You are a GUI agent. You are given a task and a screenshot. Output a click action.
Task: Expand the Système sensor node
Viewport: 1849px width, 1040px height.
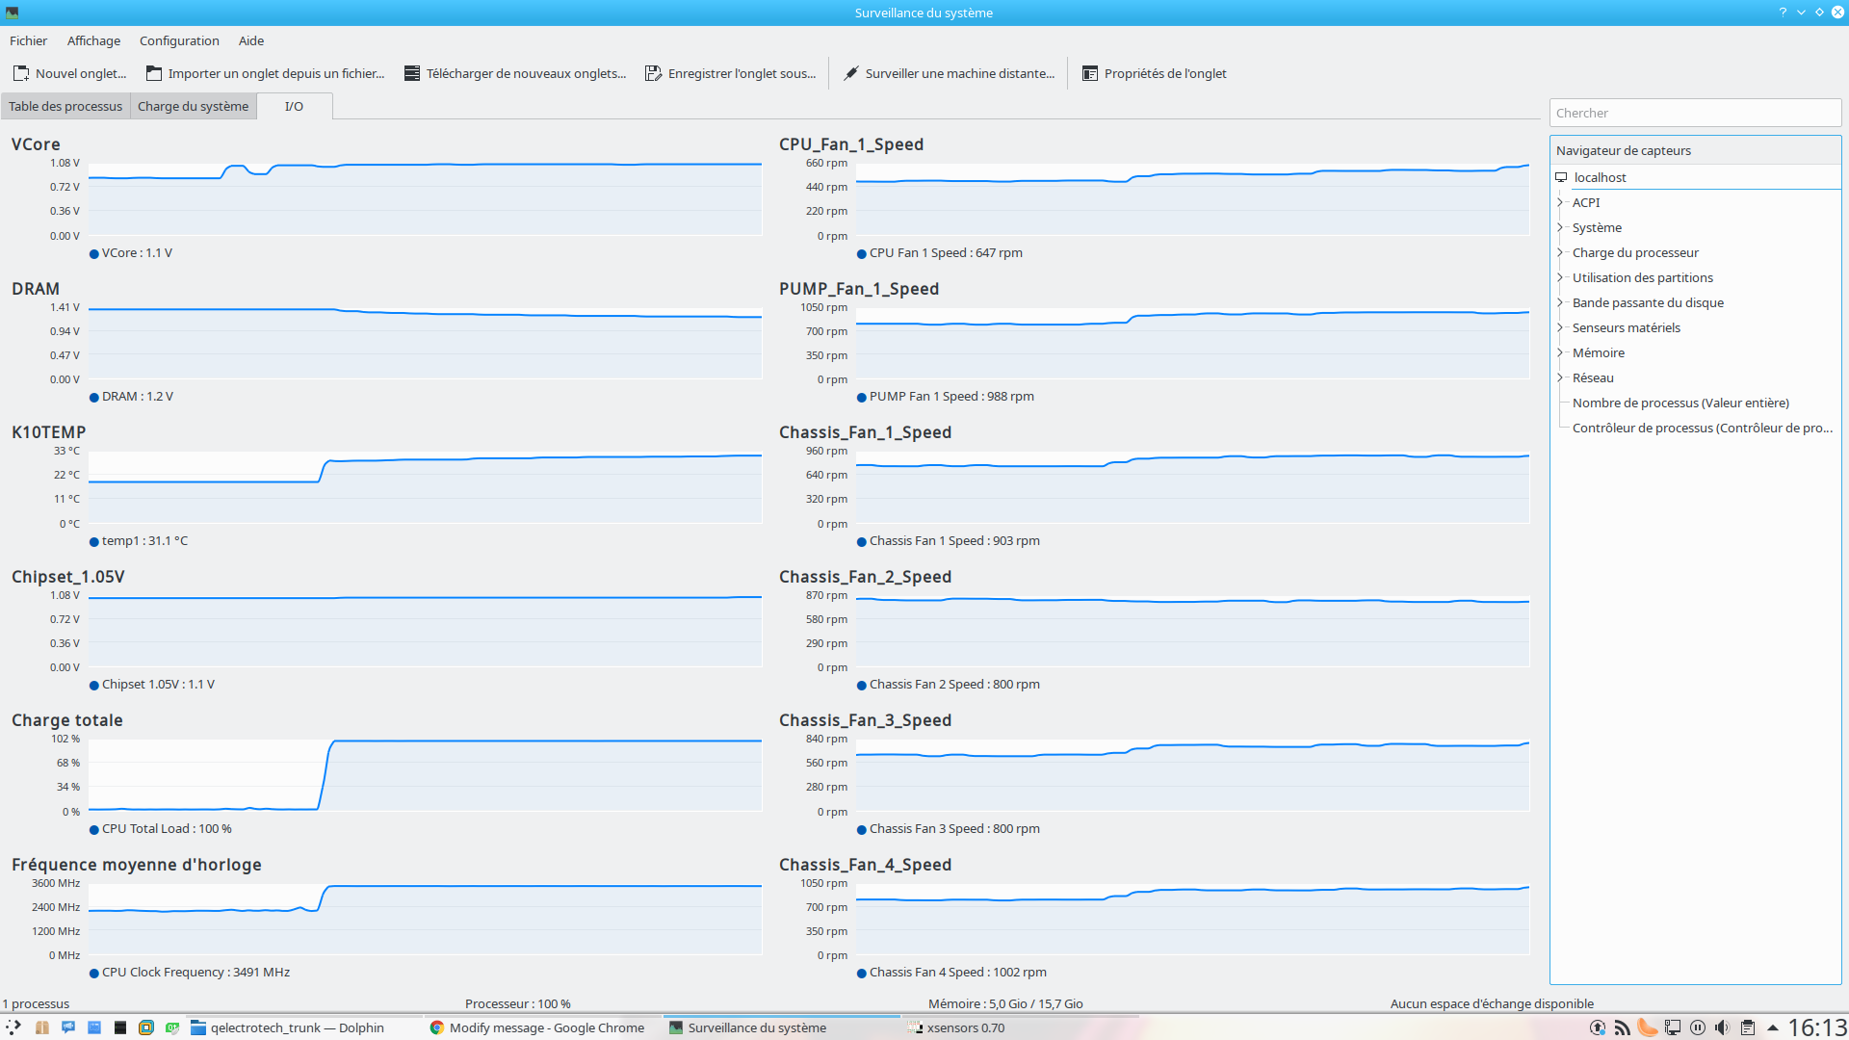click(1560, 227)
